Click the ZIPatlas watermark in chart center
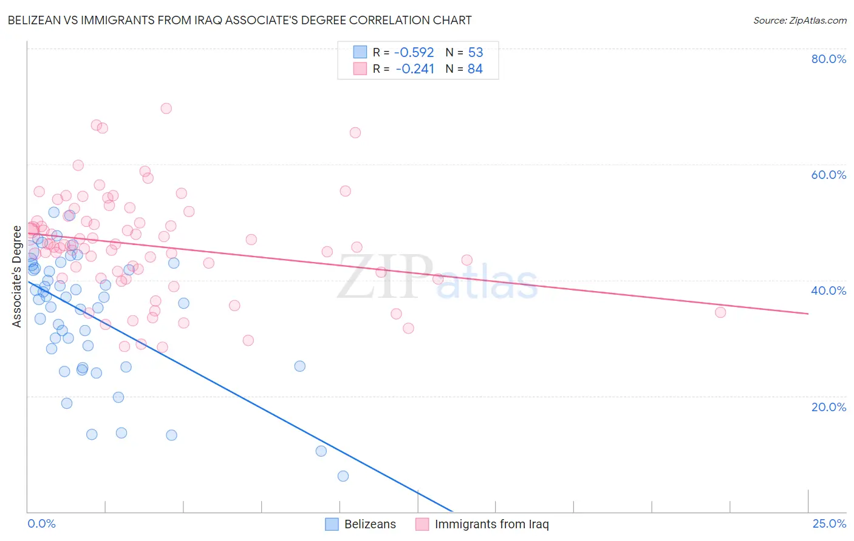 click(x=437, y=277)
